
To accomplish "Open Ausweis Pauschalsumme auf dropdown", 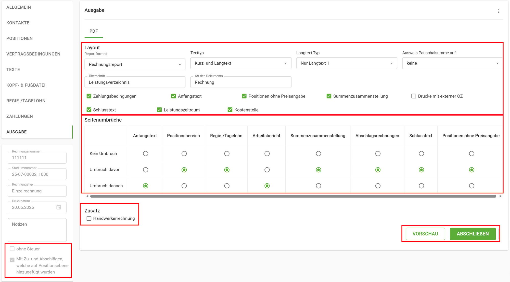I will (x=452, y=63).
